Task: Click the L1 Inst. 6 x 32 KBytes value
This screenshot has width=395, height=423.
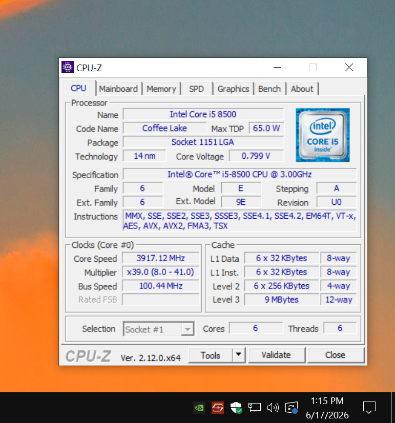Action: pos(281,271)
